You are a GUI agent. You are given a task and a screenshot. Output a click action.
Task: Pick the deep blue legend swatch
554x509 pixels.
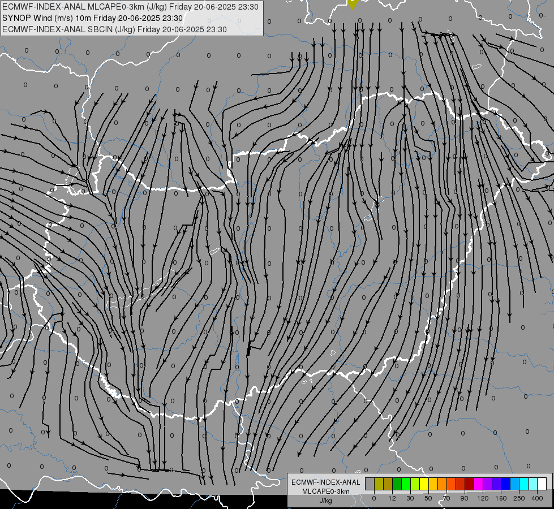pyautogui.click(x=505, y=484)
